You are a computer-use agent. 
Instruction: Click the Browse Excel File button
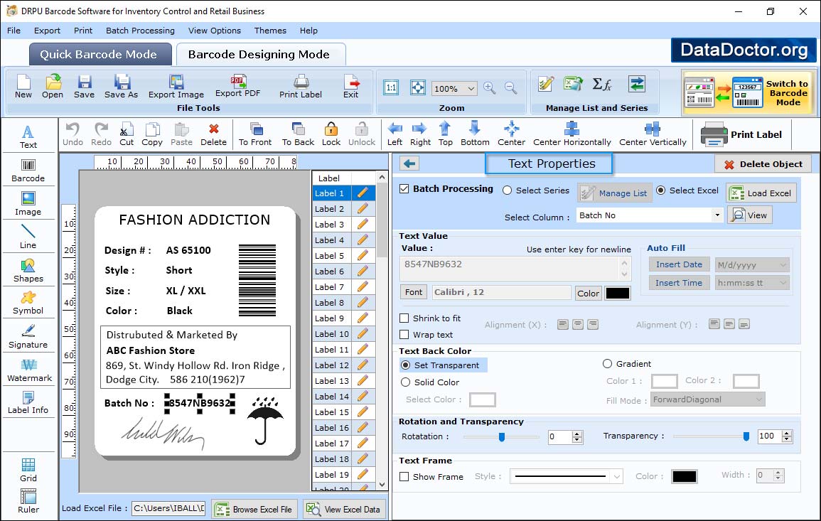(x=254, y=509)
